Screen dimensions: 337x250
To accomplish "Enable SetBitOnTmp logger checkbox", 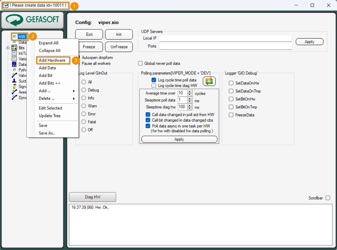I will [231, 107].
